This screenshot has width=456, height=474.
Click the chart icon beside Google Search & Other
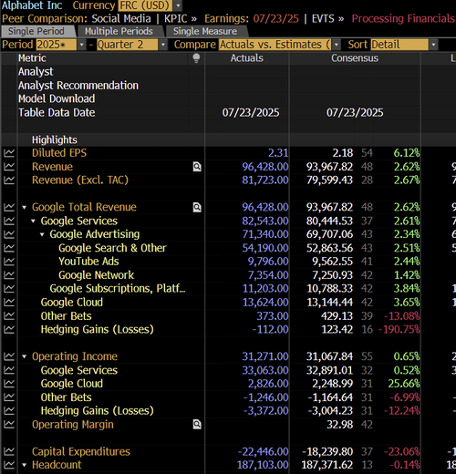(9, 248)
